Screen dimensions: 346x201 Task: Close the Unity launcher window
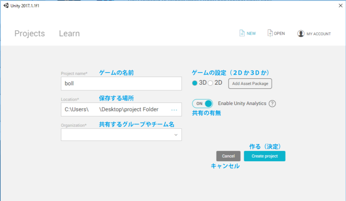point(340,6)
